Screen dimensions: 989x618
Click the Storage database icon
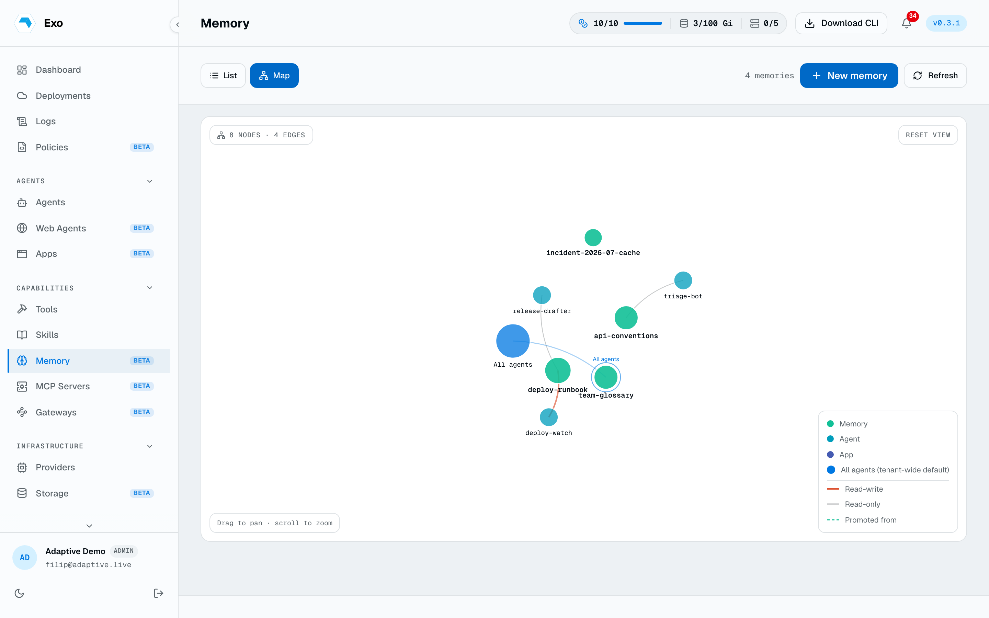point(22,493)
